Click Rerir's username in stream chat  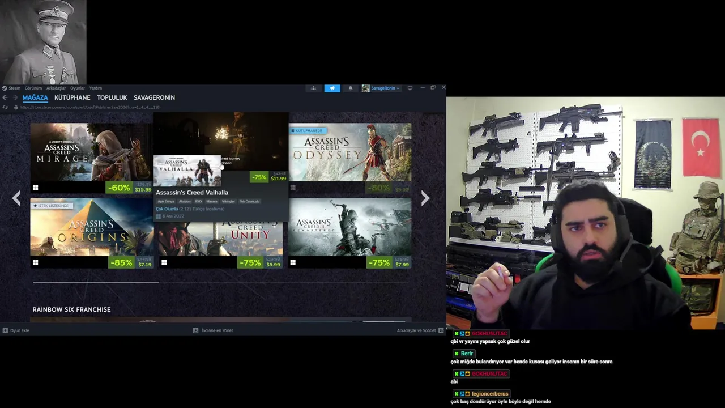[467, 354]
